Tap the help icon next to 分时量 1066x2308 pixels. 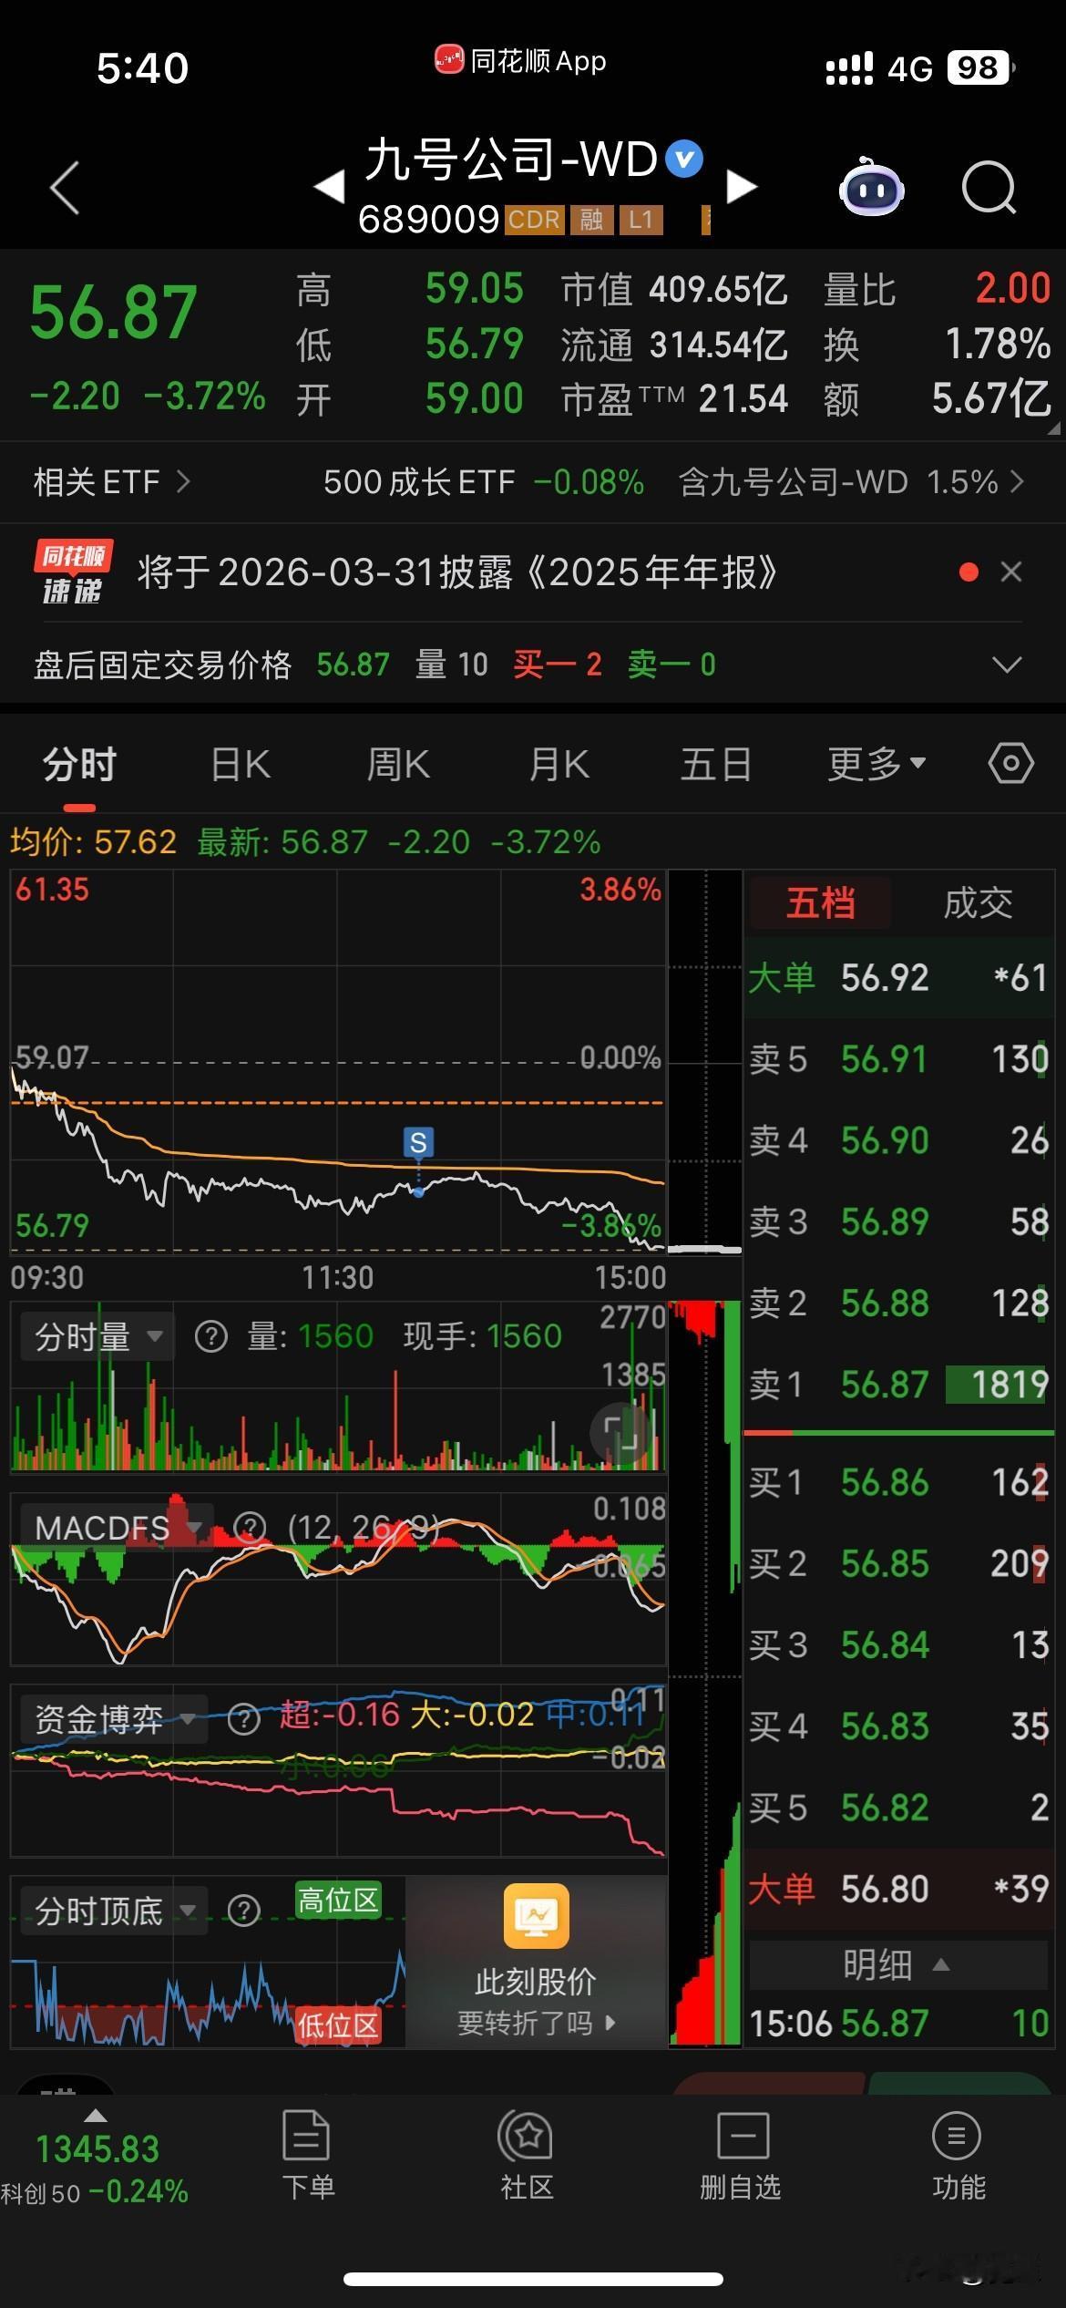(211, 1337)
